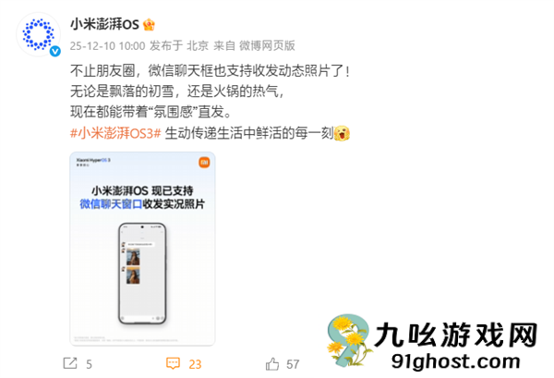Click the orange Mi logo in image
Screen dimensions: 554x378
pyautogui.click(x=204, y=163)
